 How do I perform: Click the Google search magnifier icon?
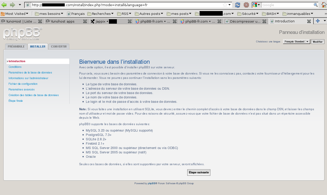(x=316, y=5)
